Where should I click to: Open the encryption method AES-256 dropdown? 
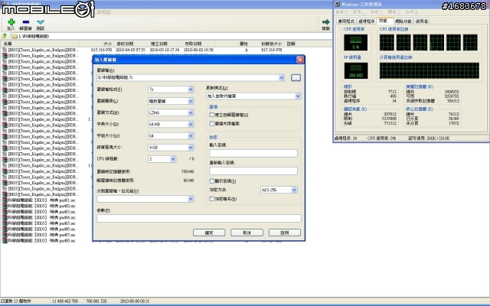[294, 190]
